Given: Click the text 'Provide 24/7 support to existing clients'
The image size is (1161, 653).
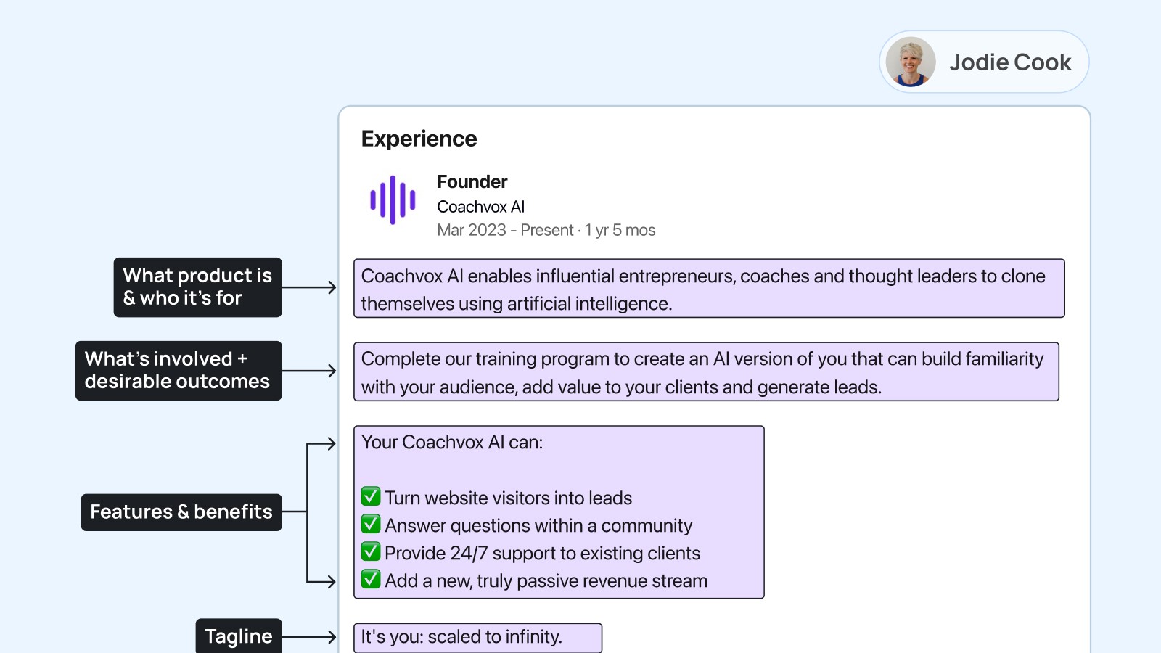Looking at the screenshot, I should (542, 553).
